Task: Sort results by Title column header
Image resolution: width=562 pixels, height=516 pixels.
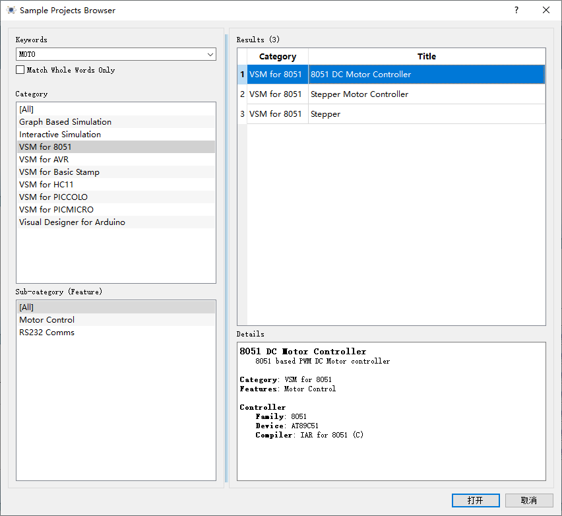Action: [x=426, y=57]
